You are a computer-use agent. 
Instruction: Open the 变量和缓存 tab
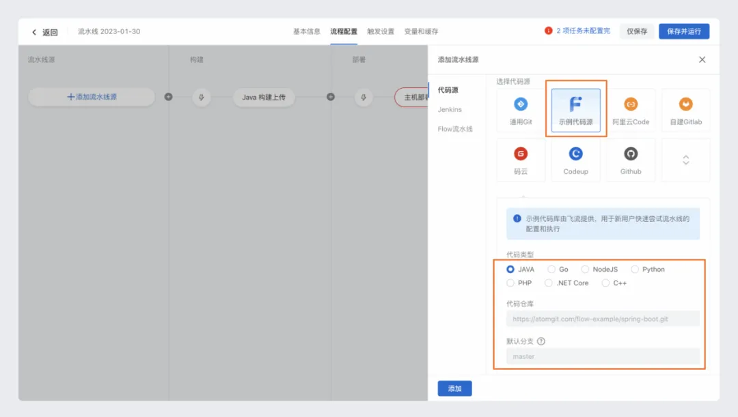[421, 31]
